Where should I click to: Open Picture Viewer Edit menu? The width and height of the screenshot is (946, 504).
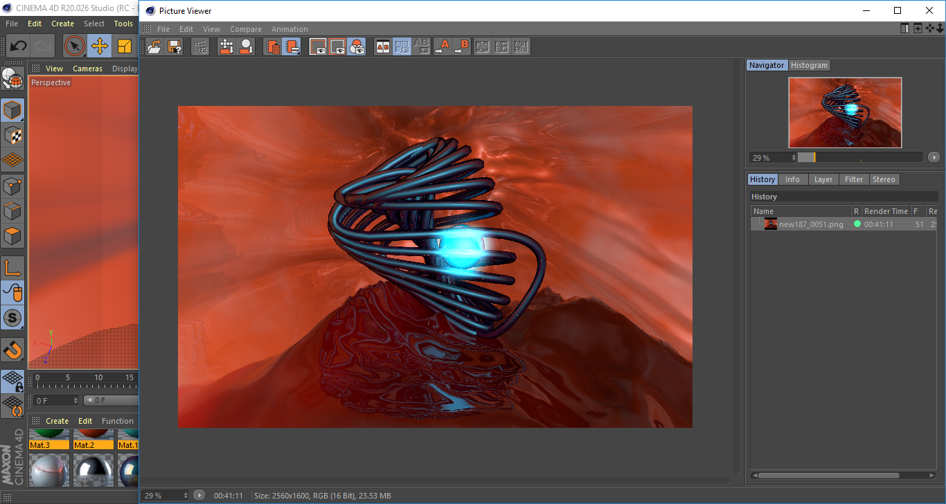[186, 29]
